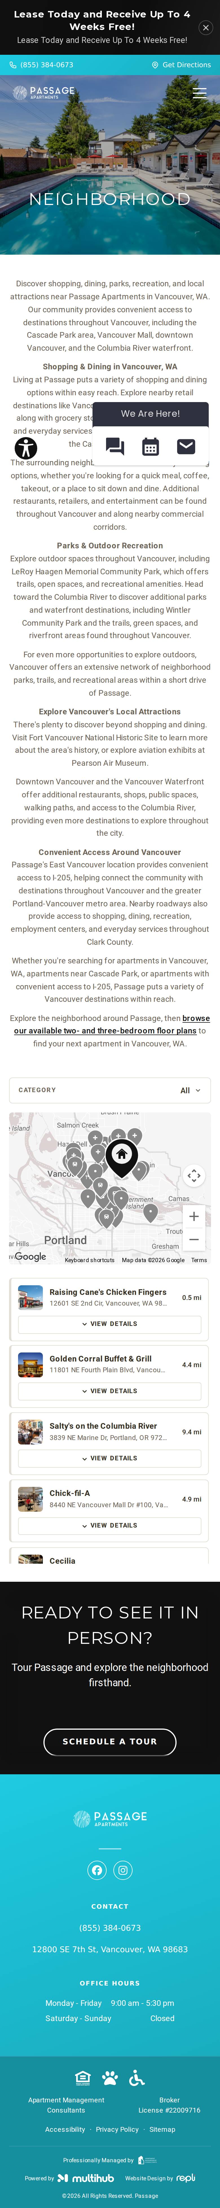Expand View Details for Golden Corral
The image size is (220, 2208).
coord(109,1391)
